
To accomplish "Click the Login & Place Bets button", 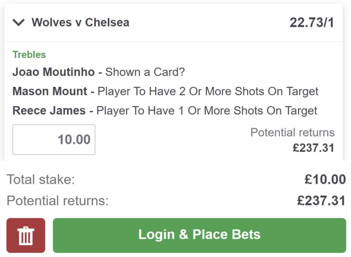I will point(199,235).
